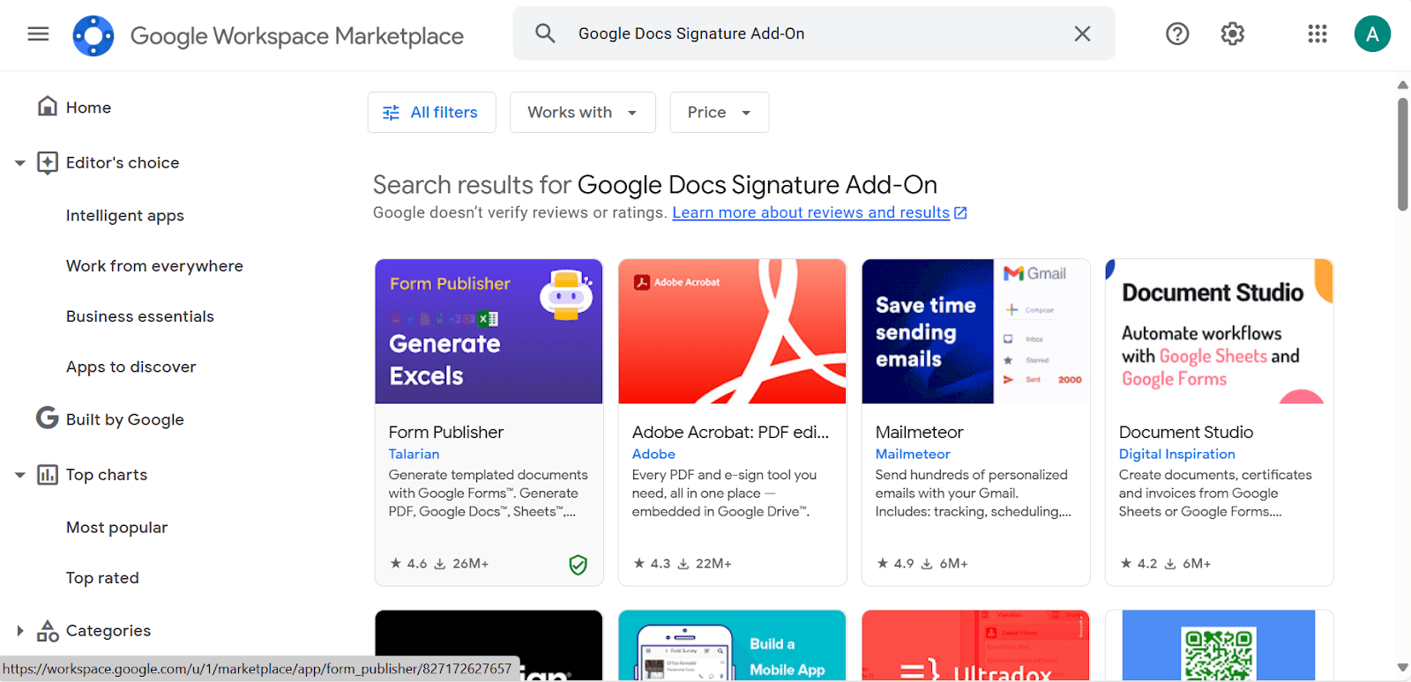This screenshot has width=1411, height=682.
Task: Select Home using the house icon
Action: [46, 106]
